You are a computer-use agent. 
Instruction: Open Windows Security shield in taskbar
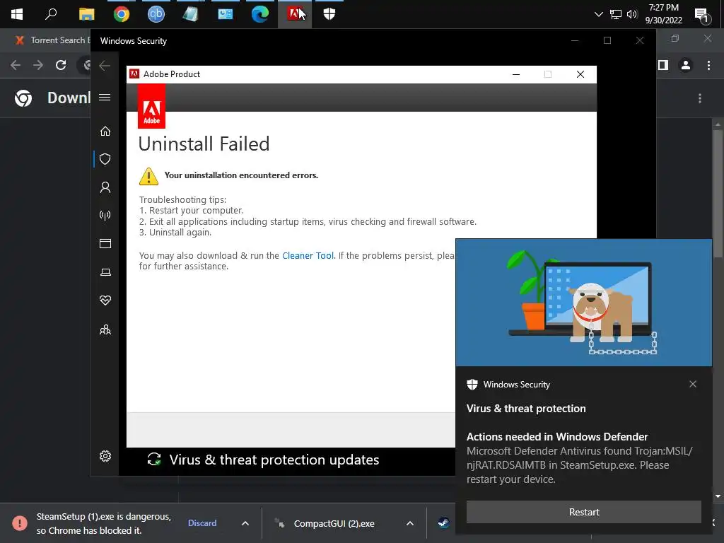pos(329,14)
